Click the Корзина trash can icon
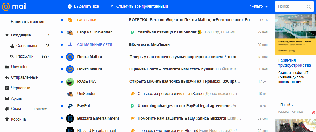 click(7, 119)
